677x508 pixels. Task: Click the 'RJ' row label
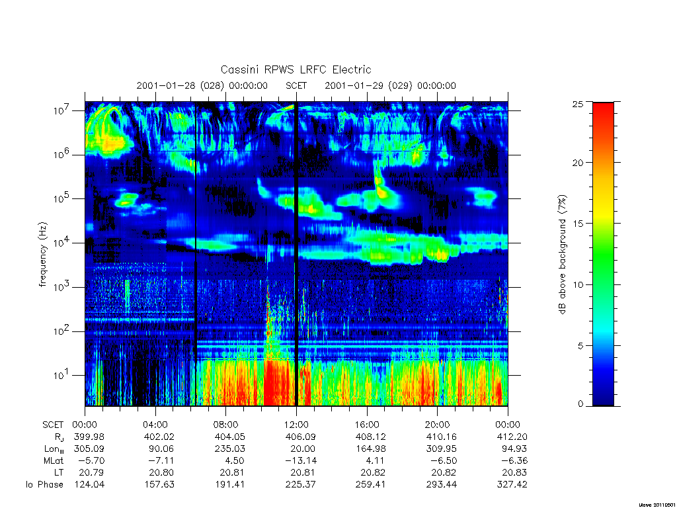pyautogui.click(x=59, y=437)
